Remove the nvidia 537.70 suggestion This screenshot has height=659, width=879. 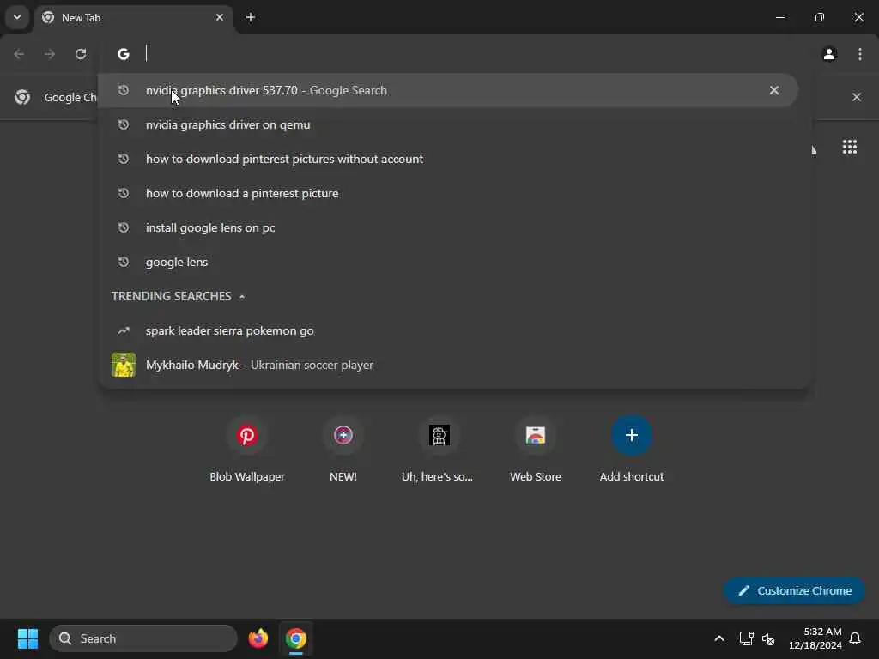(774, 90)
